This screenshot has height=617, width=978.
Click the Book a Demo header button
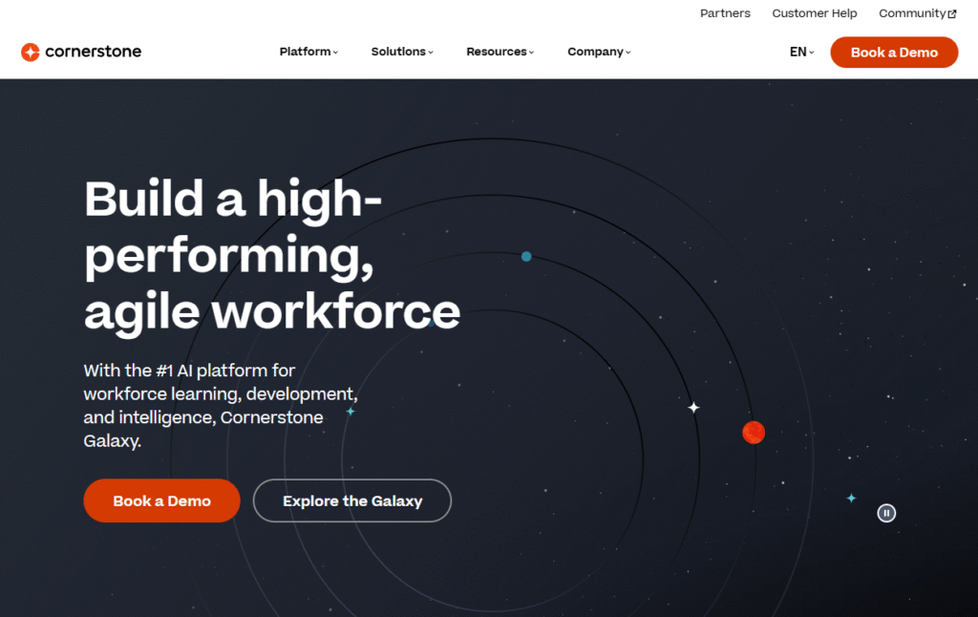[894, 53]
